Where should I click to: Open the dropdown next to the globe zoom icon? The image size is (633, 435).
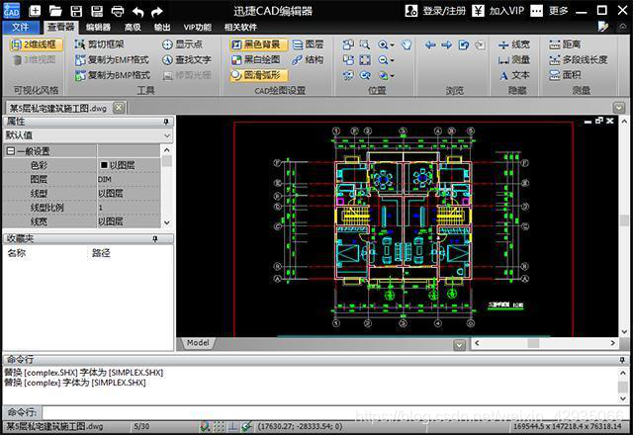point(393,76)
